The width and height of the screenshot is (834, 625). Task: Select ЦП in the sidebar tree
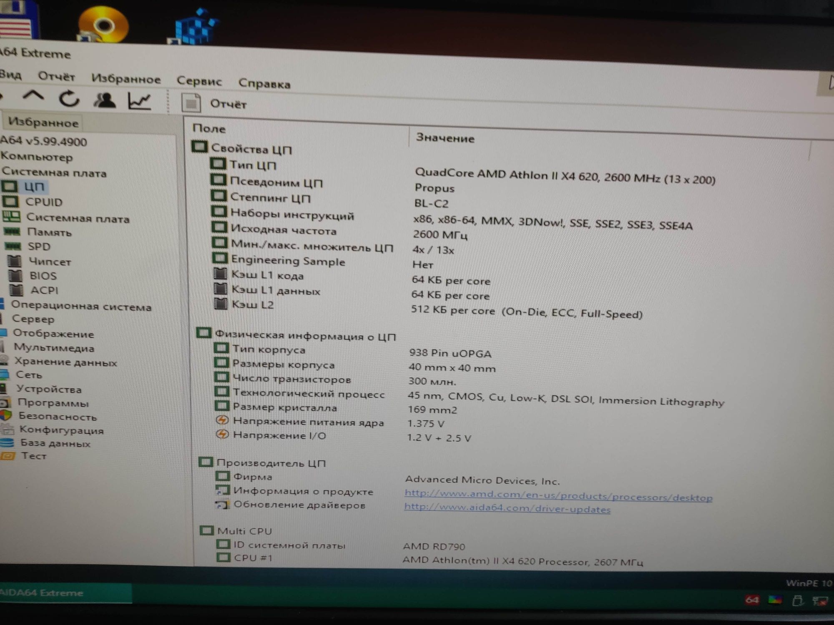tap(34, 187)
